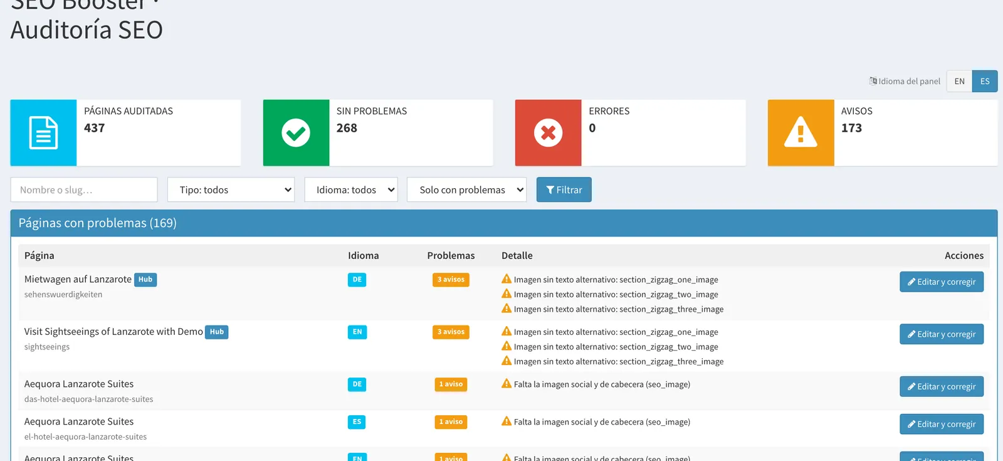Click warning icon beside Visit Sightseeings section_zigzag_three_image

tap(507, 361)
